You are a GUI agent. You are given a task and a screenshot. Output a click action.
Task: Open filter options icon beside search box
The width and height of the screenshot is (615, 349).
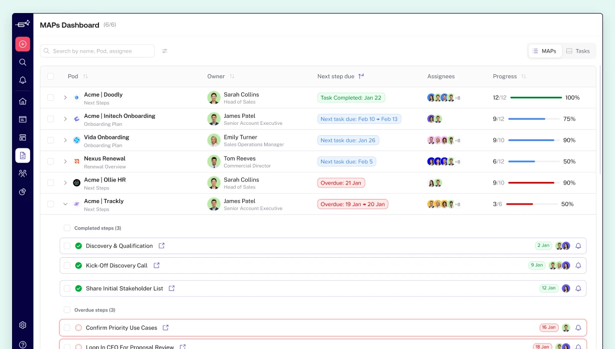(165, 51)
